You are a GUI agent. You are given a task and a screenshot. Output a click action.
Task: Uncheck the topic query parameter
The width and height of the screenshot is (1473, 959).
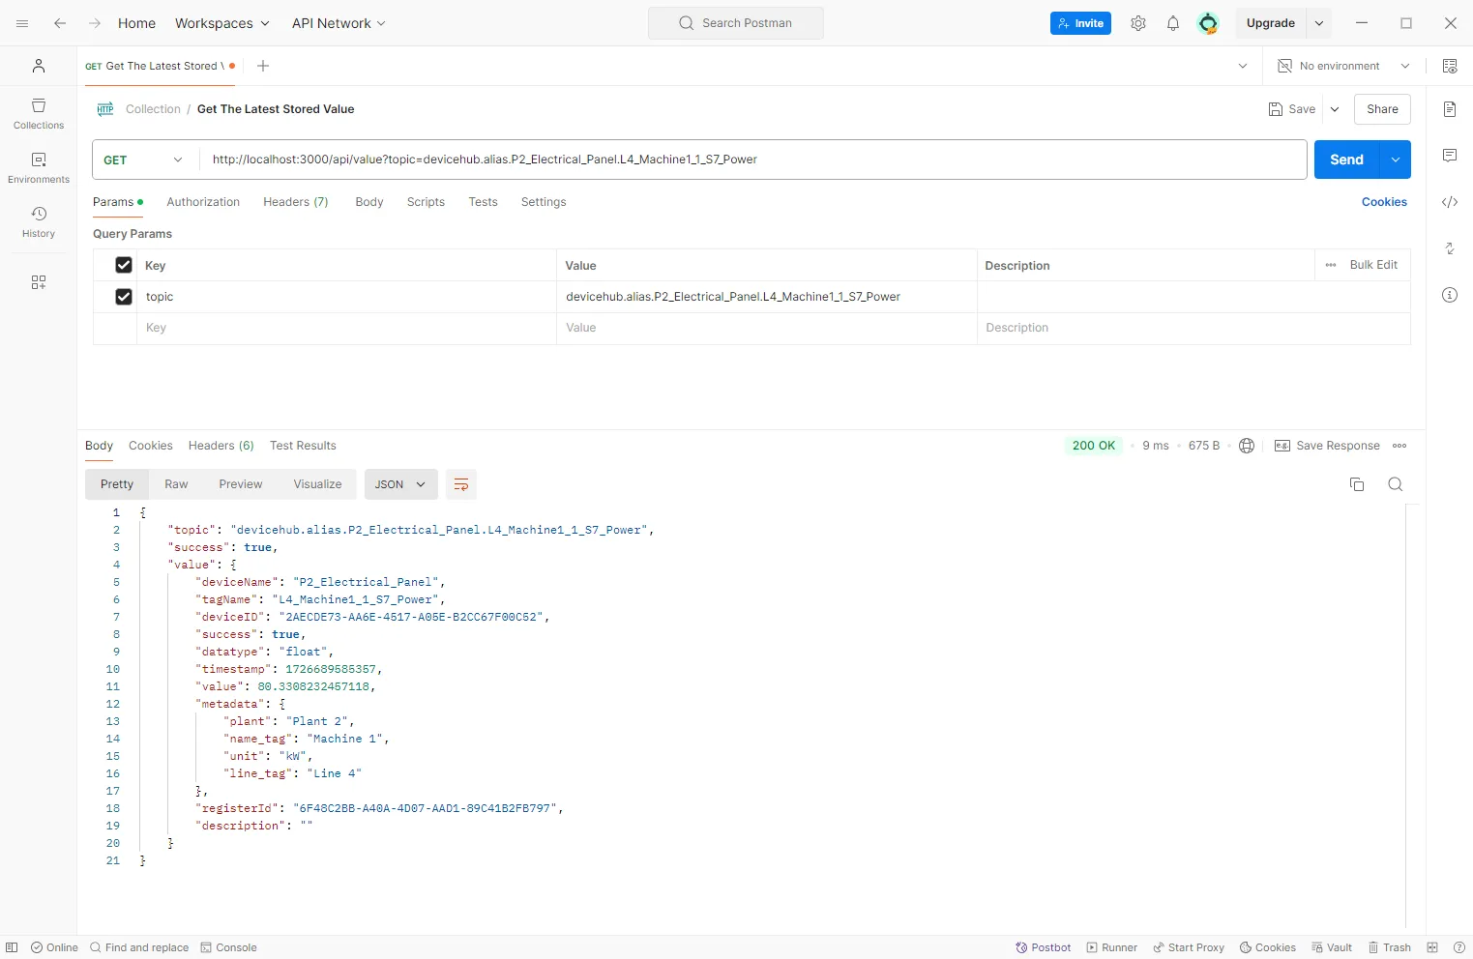pos(124,297)
